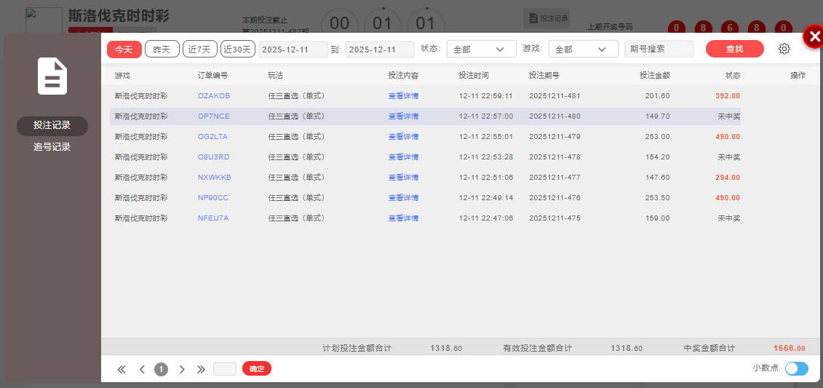Switch to 追号记录 tab

[52, 146]
